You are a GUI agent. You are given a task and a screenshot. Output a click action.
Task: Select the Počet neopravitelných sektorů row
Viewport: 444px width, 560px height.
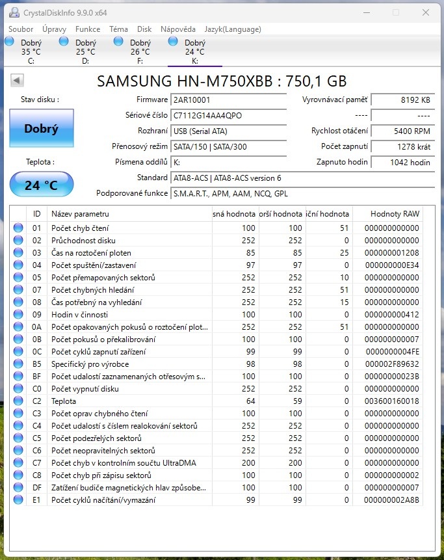(216, 450)
